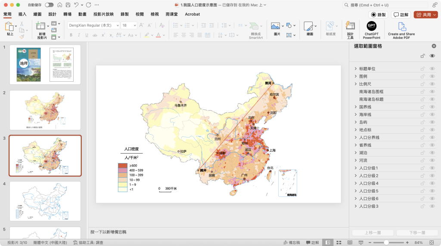
Task: Lock the 国界线 layer
Action: [422, 107]
